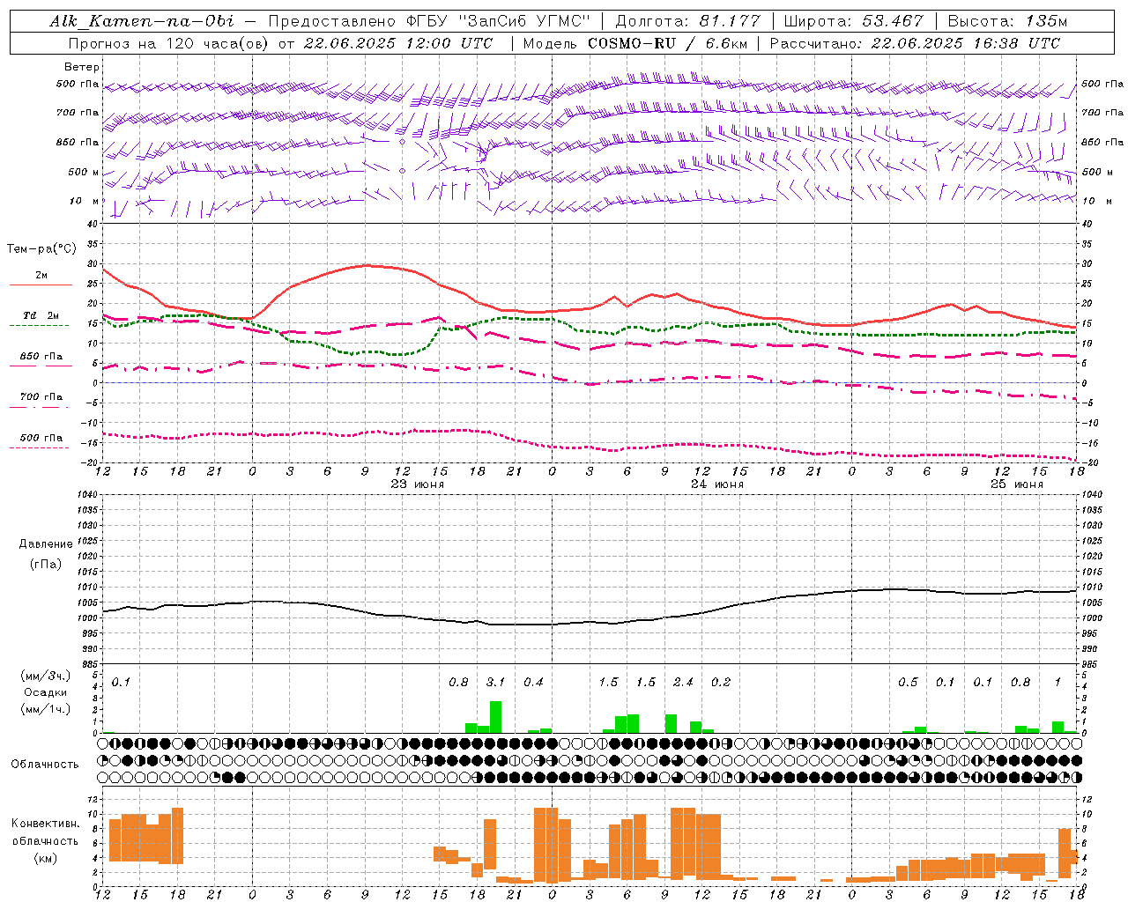The height and width of the screenshot is (902, 1128).
Task: Select the latitude value Широта: 53.467
Action: [x=853, y=21]
